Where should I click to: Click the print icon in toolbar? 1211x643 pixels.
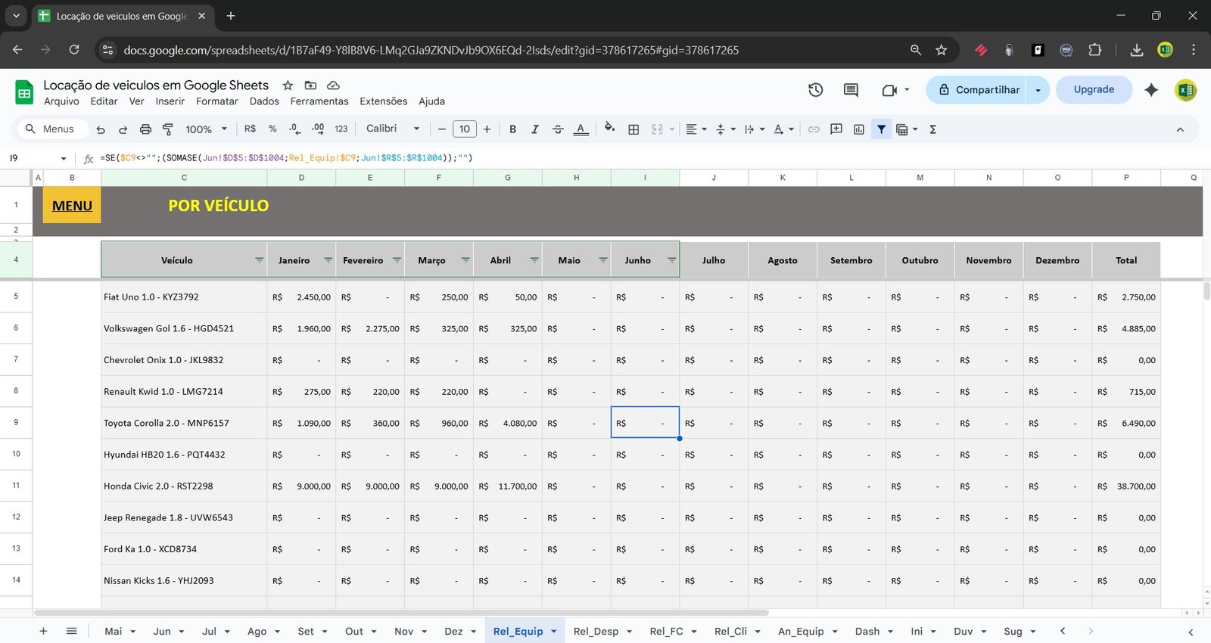[x=145, y=129]
